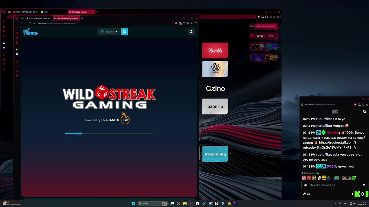Select the Fire Stampede by Pragmatic tab

tap(66, 18)
